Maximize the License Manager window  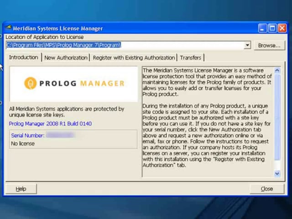point(272,28)
